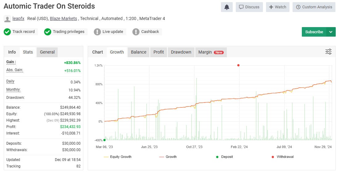Click the Updated time Dec 09 at 18:54

tap(68, 160)
